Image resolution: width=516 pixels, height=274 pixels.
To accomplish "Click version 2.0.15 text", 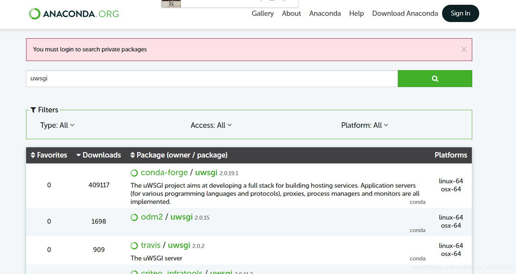I will click(x=202, y=218).
